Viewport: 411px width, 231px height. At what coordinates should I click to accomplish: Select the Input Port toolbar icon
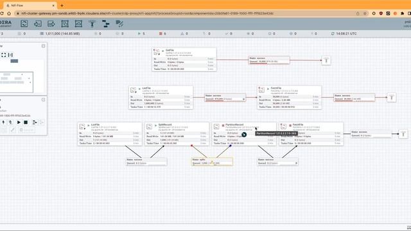[38, 24]
